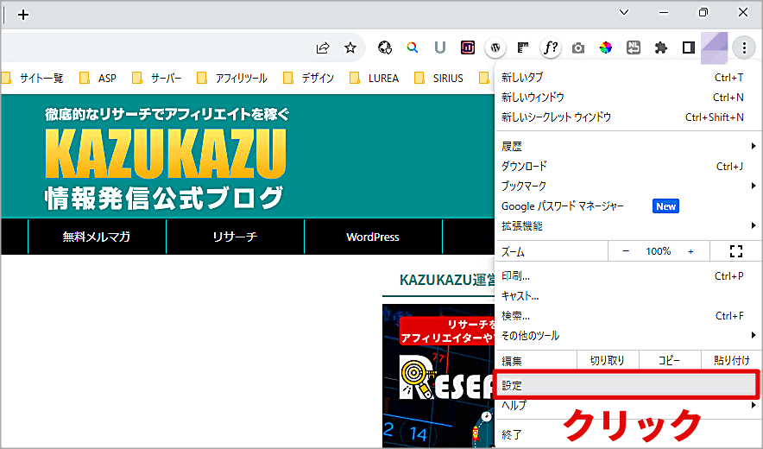Click the share page icon in address bar
The width and height of the screenshot is (763, 449).
pyautogui.click(x=323, y=47)
